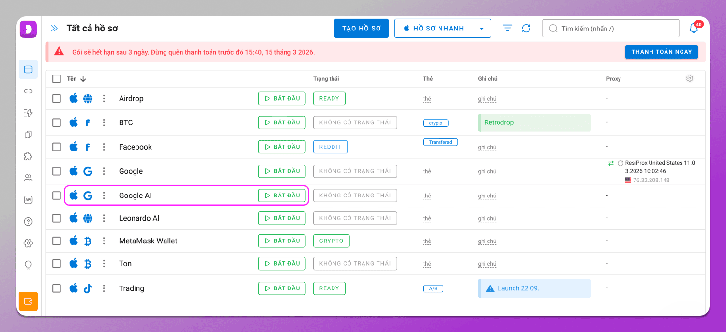Open KHÔNG CÓ TRẠNG THÁI status for BTC
Viewport: 726px width, 332px height.
(355, 122)
